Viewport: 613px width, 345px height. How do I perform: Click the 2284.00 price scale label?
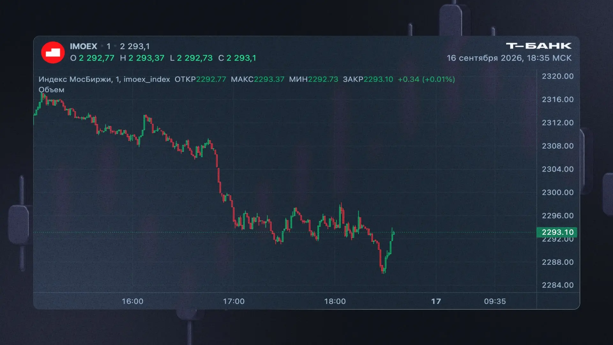click(x=558, y=285)
